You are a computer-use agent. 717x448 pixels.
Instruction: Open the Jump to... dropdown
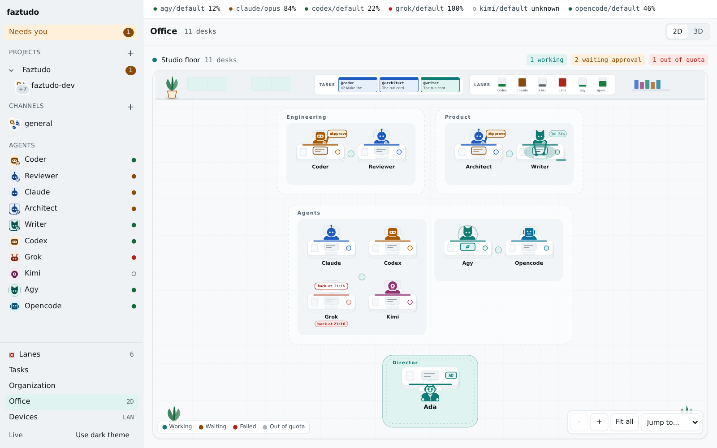[670, 422]
